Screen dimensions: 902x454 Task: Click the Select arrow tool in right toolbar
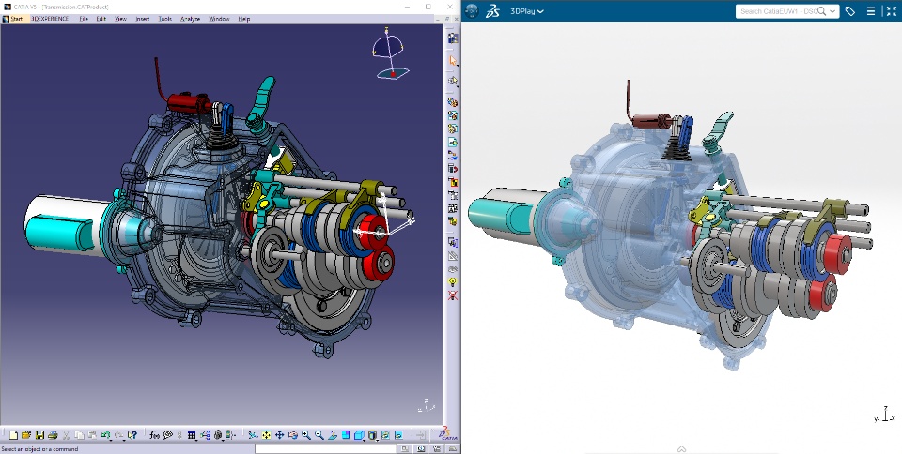[453, 60]
